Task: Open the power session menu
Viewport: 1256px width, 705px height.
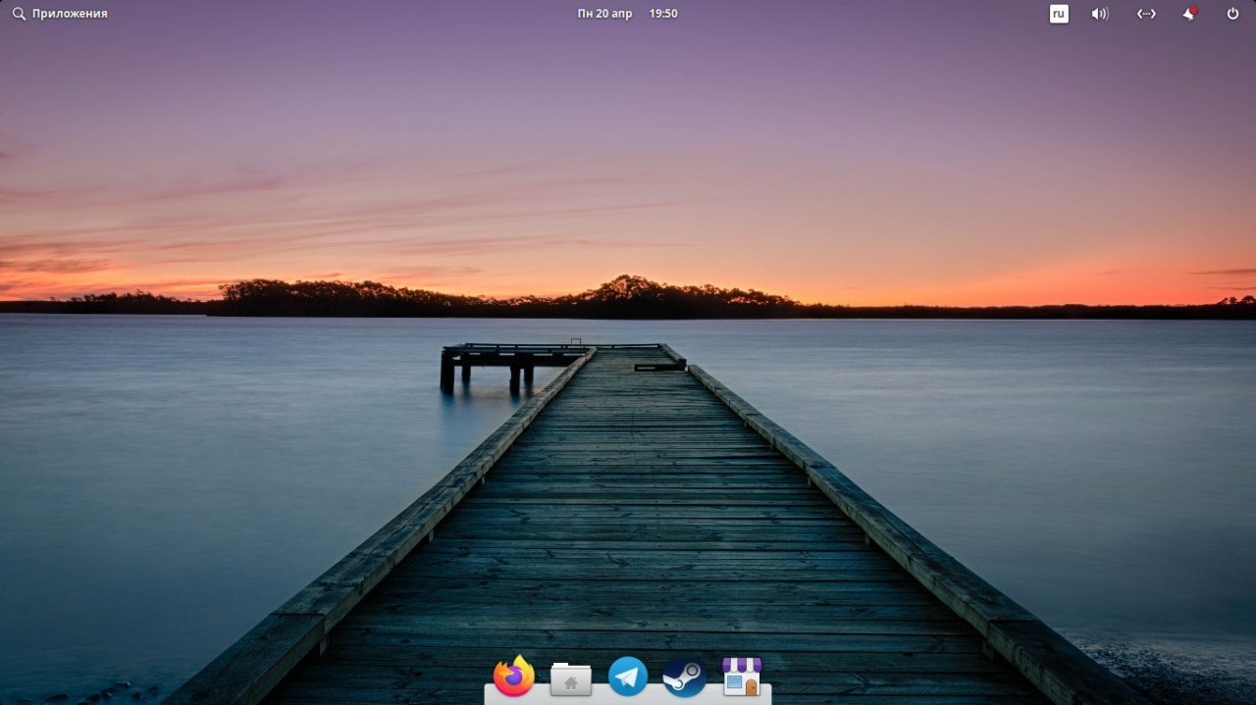Action: (1233, 14)
